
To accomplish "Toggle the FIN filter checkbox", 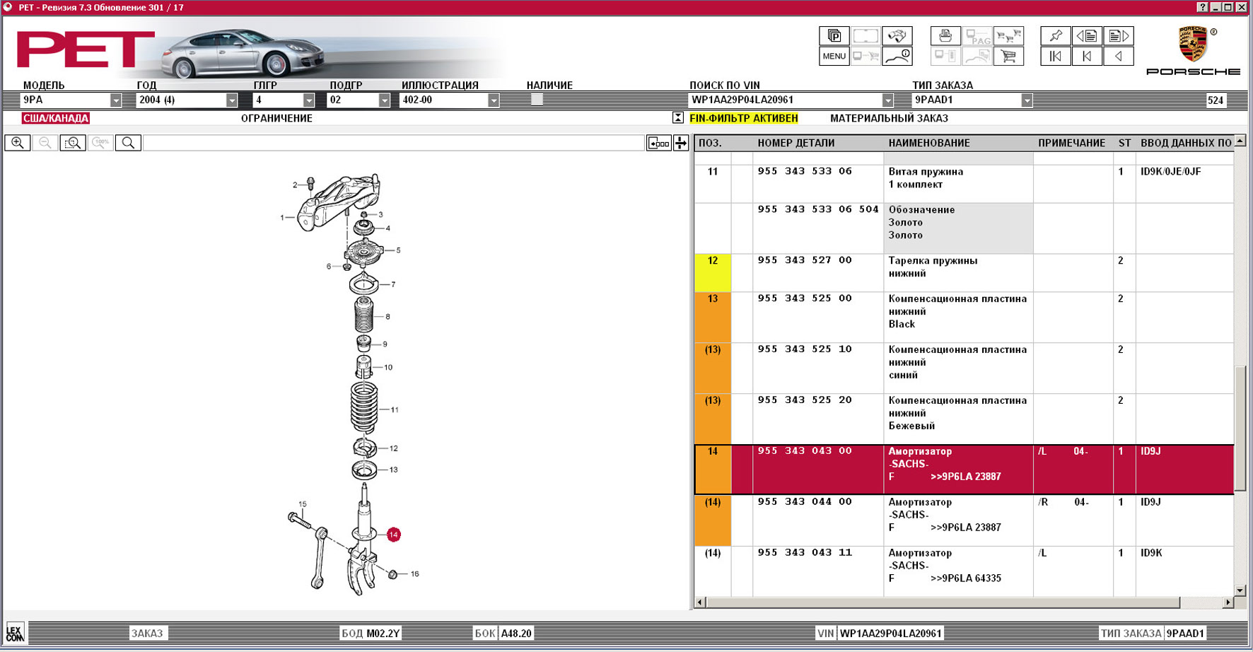I will coord(677,118).
